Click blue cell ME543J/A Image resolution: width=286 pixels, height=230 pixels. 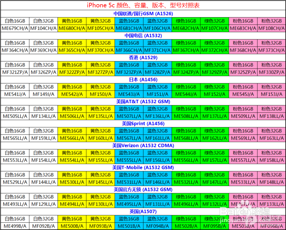point(129,94)
